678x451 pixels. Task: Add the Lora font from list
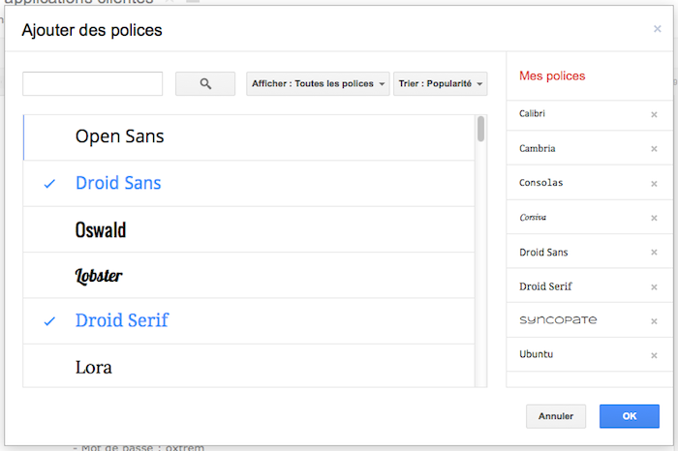[94, 367]
